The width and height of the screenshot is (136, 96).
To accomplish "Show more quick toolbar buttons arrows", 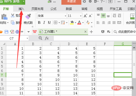I will pos(22,32).
